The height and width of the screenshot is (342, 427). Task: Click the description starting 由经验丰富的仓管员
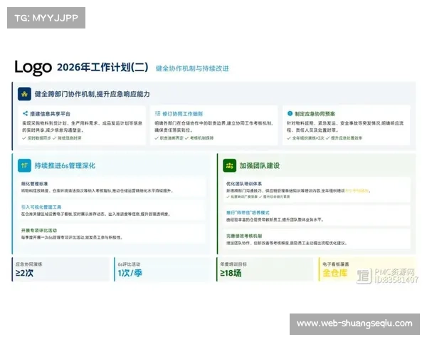click(x=275, y=219)
